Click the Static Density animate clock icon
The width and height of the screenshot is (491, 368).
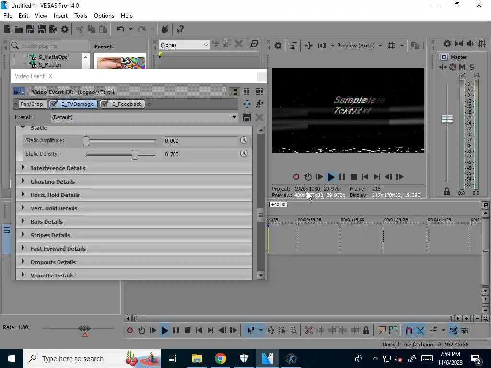click(x=244, y=154)
